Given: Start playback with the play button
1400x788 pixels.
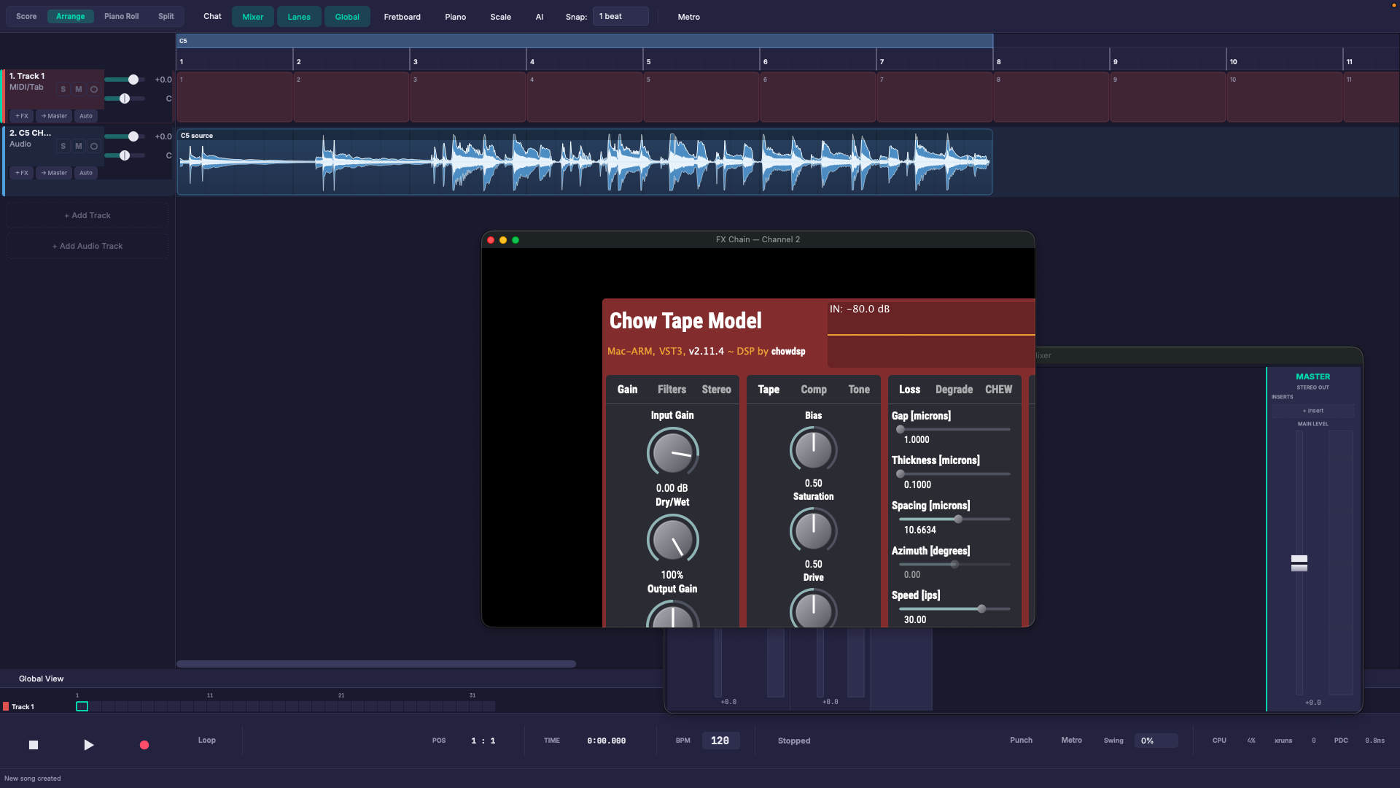Looking at the screenshot, I should 88,745.
